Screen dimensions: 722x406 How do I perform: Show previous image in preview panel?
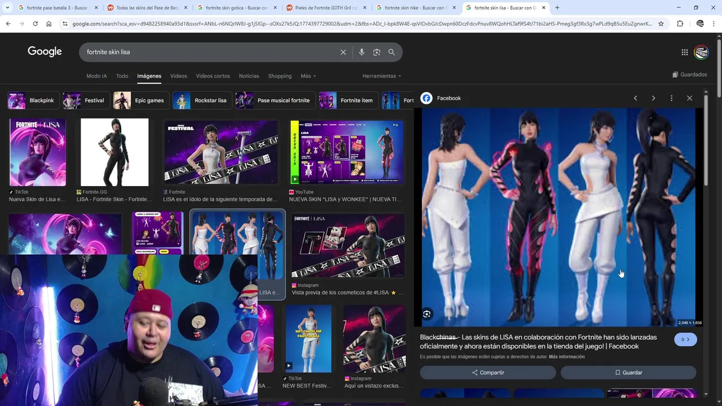coord(635,98)
